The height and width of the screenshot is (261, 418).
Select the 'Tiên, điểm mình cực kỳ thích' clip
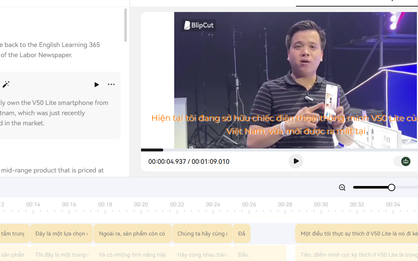[356, 253]
